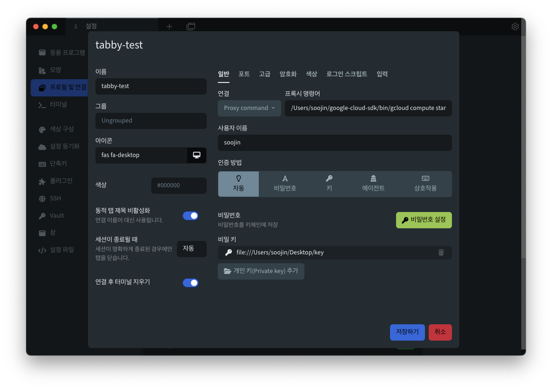The image size is (552, 390).
Task: Select 상호작용 authentication method
Action: [425, 184]
